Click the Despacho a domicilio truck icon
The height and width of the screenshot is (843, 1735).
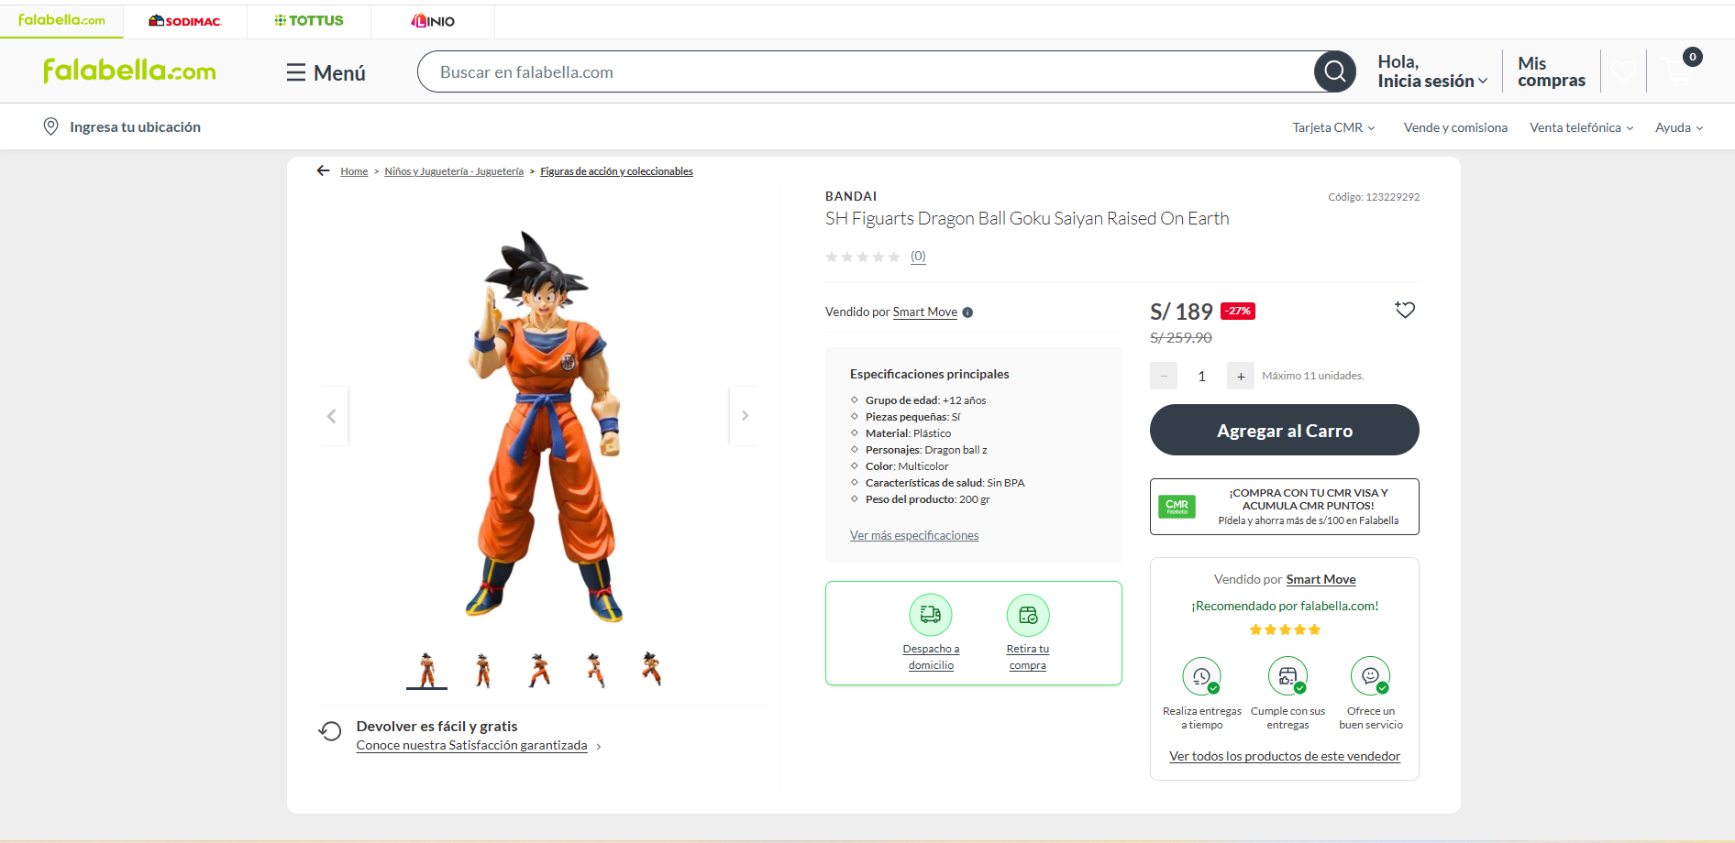(x=931, y=615)
